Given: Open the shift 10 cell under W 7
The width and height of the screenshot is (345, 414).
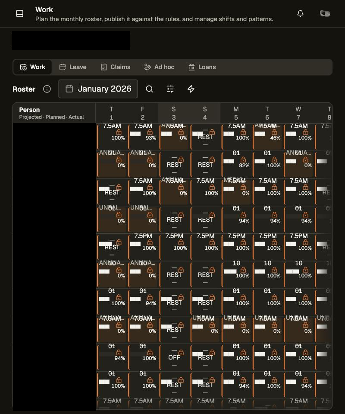Looking at the screenshot, I should point(298,274).
